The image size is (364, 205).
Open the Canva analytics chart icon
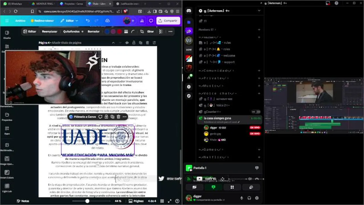click(142, 21)
